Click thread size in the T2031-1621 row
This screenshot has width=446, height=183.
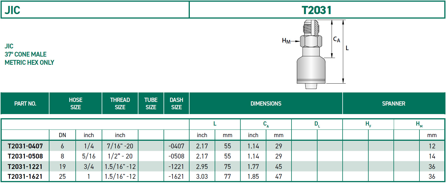120,177
